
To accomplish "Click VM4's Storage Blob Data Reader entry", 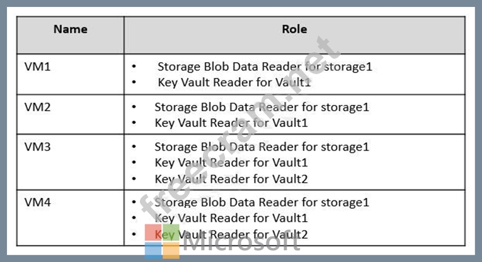I will [x=261, y=202].
